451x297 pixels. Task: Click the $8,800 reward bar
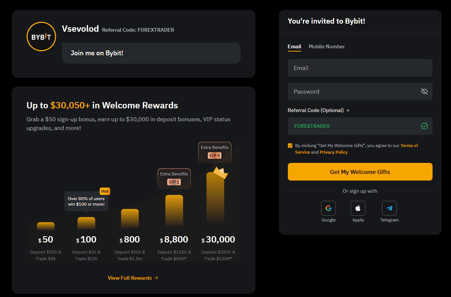tap(174, 211)
